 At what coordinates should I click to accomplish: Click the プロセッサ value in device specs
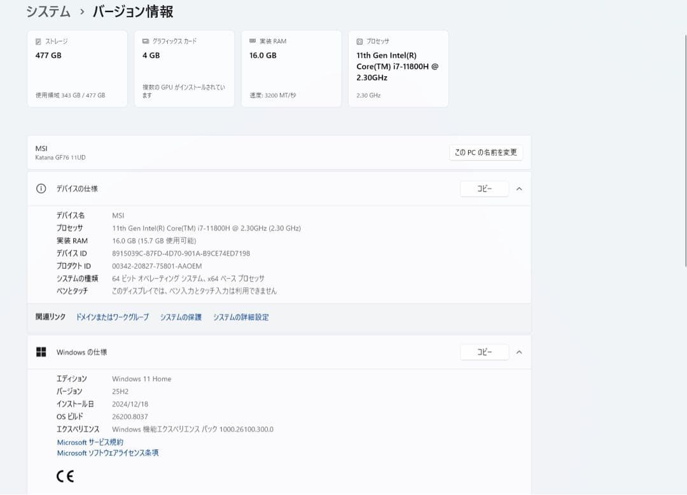206,228
